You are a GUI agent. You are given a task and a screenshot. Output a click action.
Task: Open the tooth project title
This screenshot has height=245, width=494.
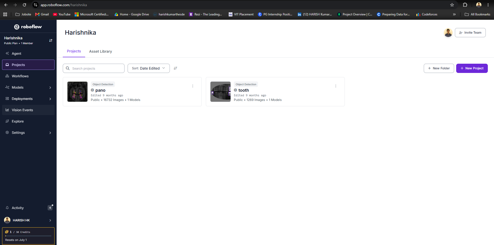click(x=244, y=90)
